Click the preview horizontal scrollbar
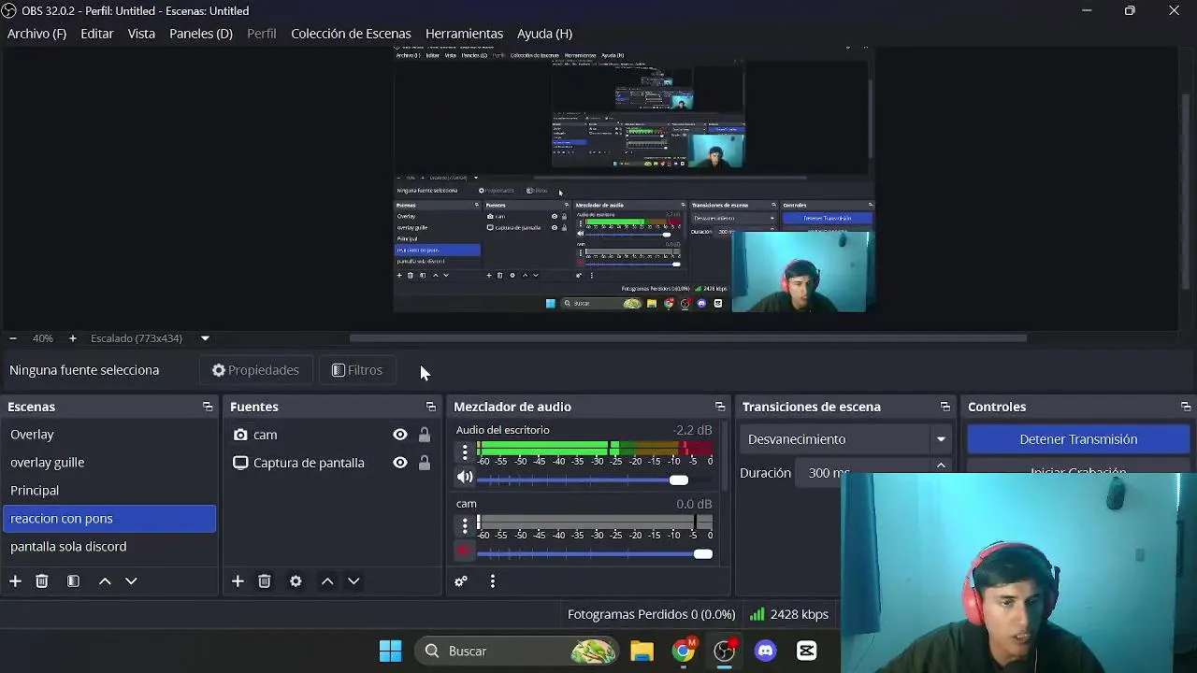This screenshot has width=1197, height=673. pos(687,338)
